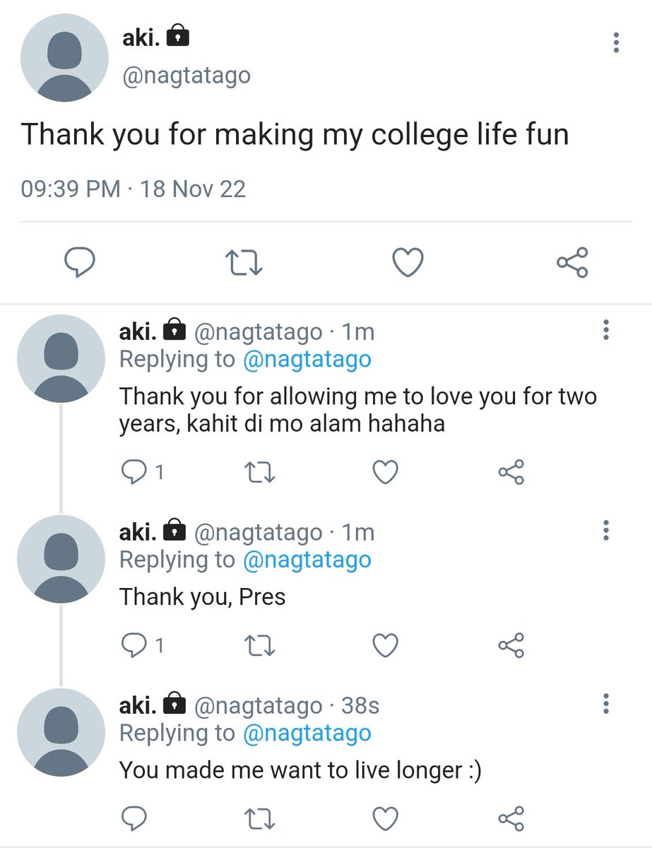The width and height of the screenshot is (652, 848).
Task: Reply to 'You made me want to live longer' tweet
Action: [134, 818]
